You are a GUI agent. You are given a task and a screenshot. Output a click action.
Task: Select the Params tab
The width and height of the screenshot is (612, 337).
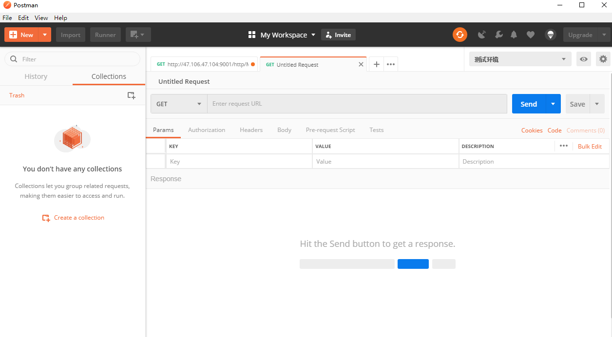[163, 130]
